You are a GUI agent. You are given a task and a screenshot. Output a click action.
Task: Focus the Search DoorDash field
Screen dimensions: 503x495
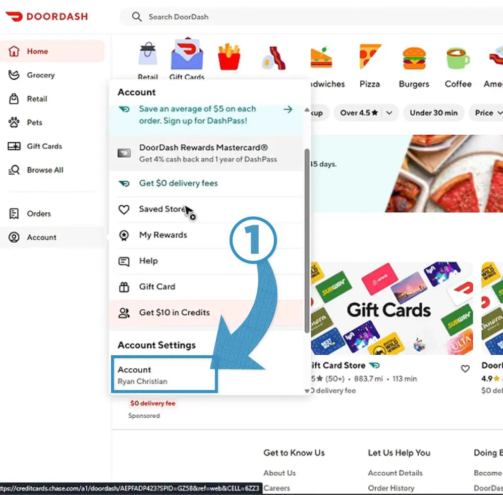[311, 17]
